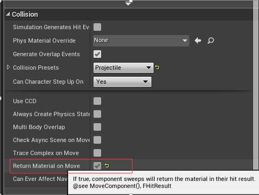Toggle Trace Complex on Move checkbox
259x195 pixels.
97,153
